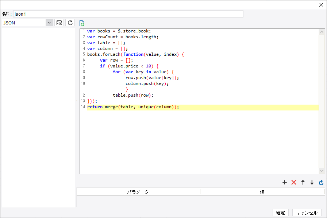Click the up arrow to move parameter up
Screen dimensions: 327x218
(x=303, y=182)
